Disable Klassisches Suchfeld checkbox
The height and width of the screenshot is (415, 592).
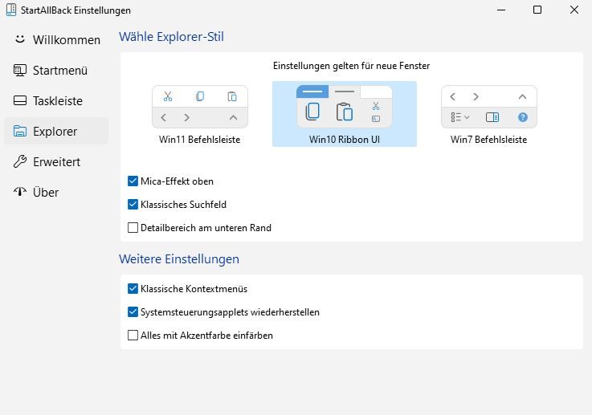point(133,205)
